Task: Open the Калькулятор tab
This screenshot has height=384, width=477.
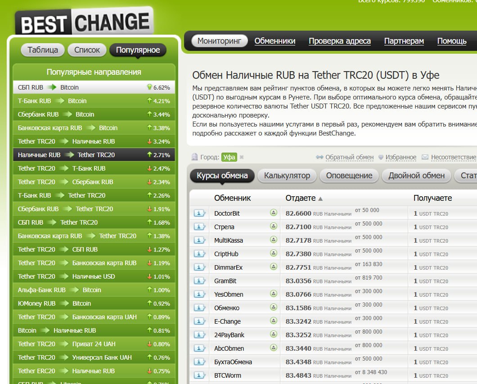Action: tap(287, 176)
